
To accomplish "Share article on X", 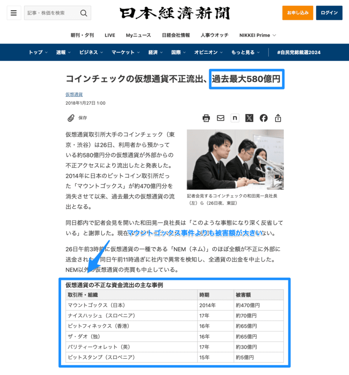I will pyautogui.click(x=249, y=118).
